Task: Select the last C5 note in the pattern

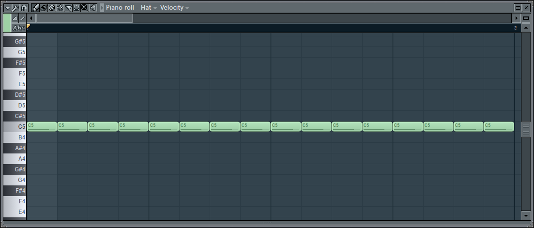Action: [x=499, y=127]
